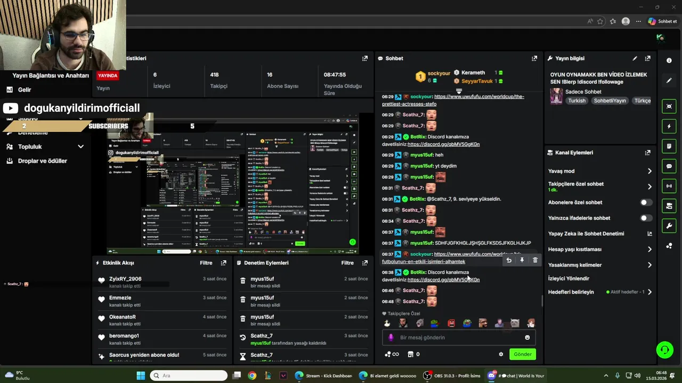Select the cat emote in emote row
The image size is (682, 383).
[x=515, y=323]
